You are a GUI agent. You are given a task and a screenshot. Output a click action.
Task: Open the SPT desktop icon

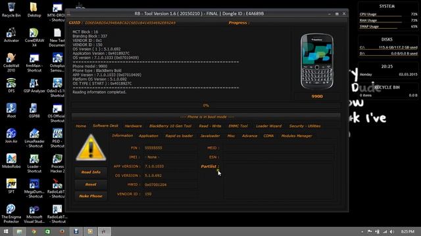11,186
